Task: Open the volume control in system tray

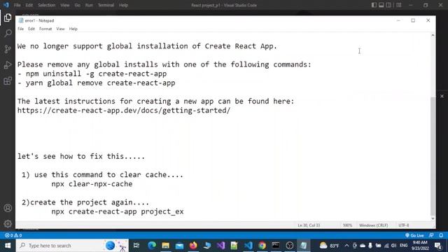Action: point(393,246)
